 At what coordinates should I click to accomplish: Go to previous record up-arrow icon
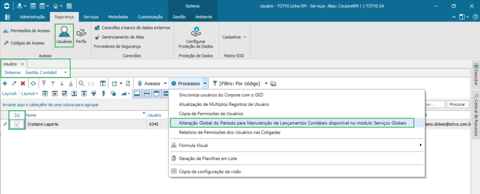[53, 84]
